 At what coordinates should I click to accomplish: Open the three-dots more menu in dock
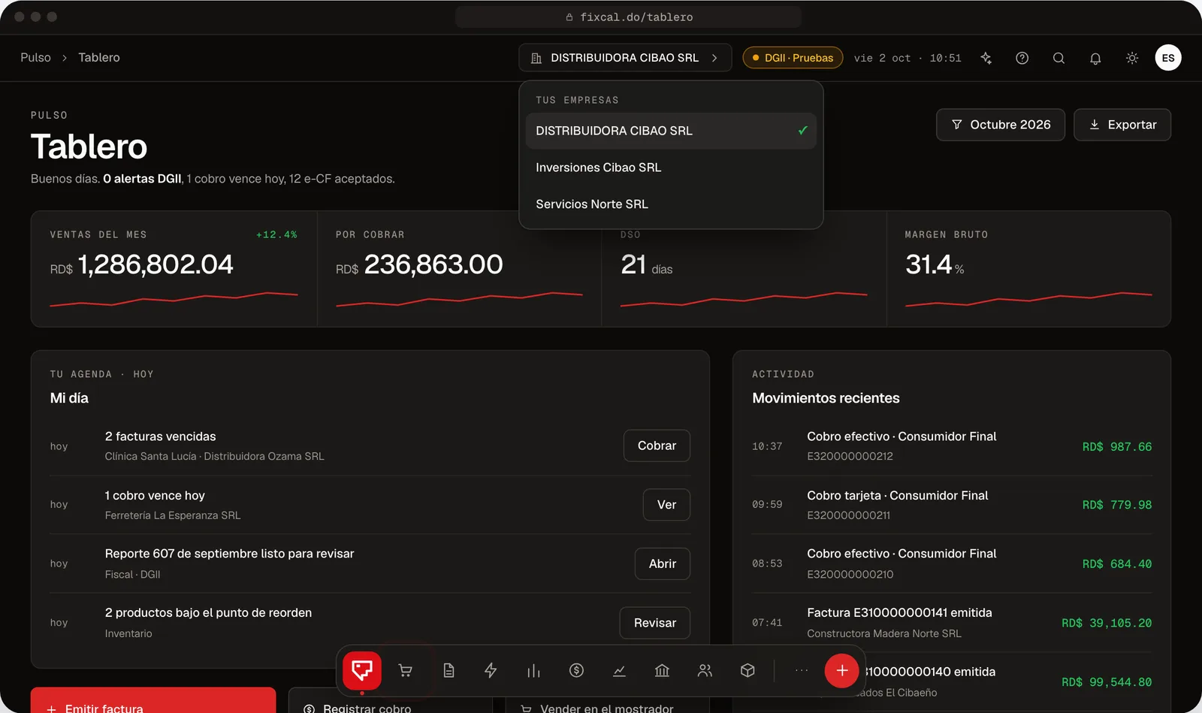(x=802, y=670)
